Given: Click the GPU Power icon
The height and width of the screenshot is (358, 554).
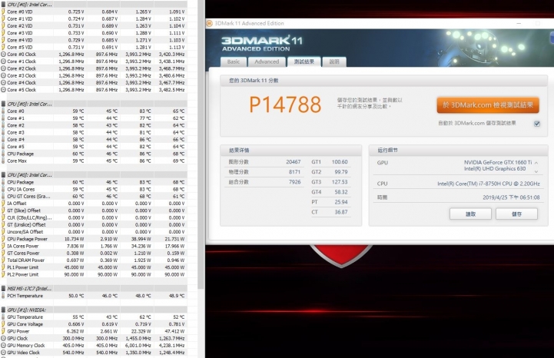Looking at the screenshot, I should tap(3, 331).
